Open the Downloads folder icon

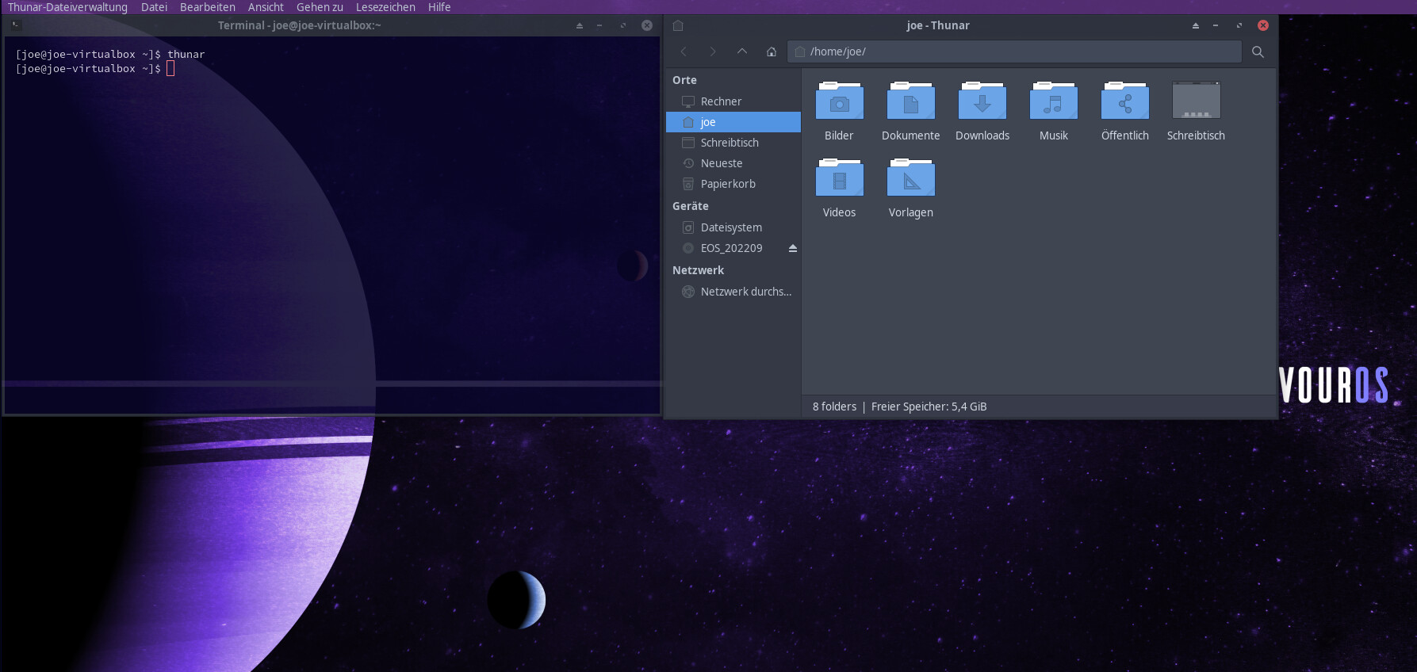(982, 101)
